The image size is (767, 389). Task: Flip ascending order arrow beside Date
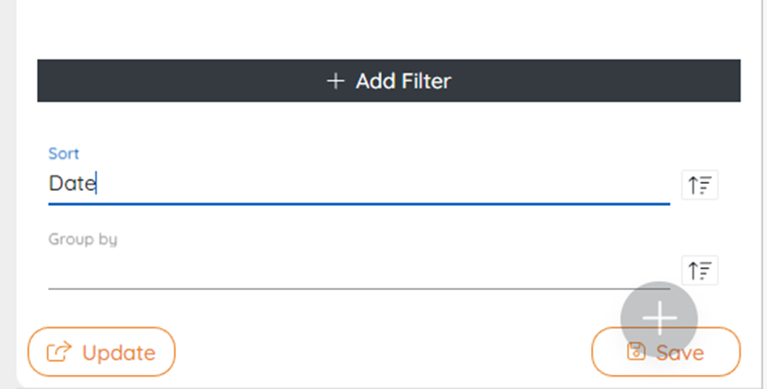point(700,185)
